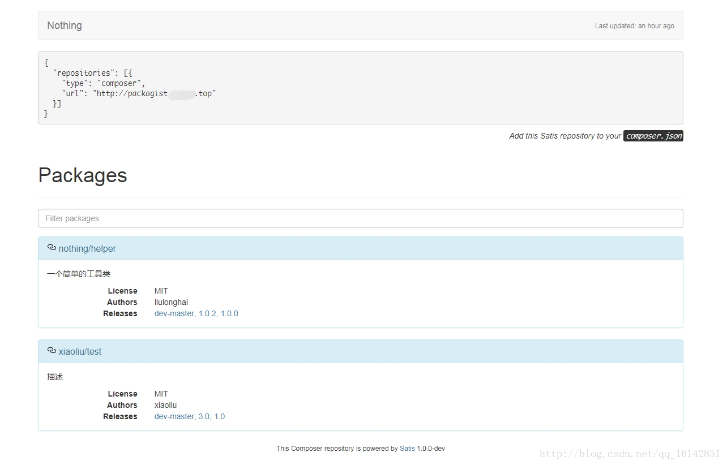
Task: Click the description text under xiaoliu/test
Action: (x=55, y=377)
